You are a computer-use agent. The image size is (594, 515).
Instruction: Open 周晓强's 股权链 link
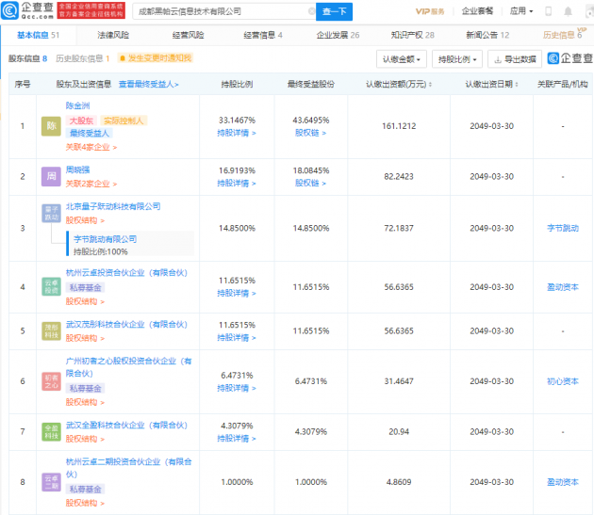click(310, 184)
